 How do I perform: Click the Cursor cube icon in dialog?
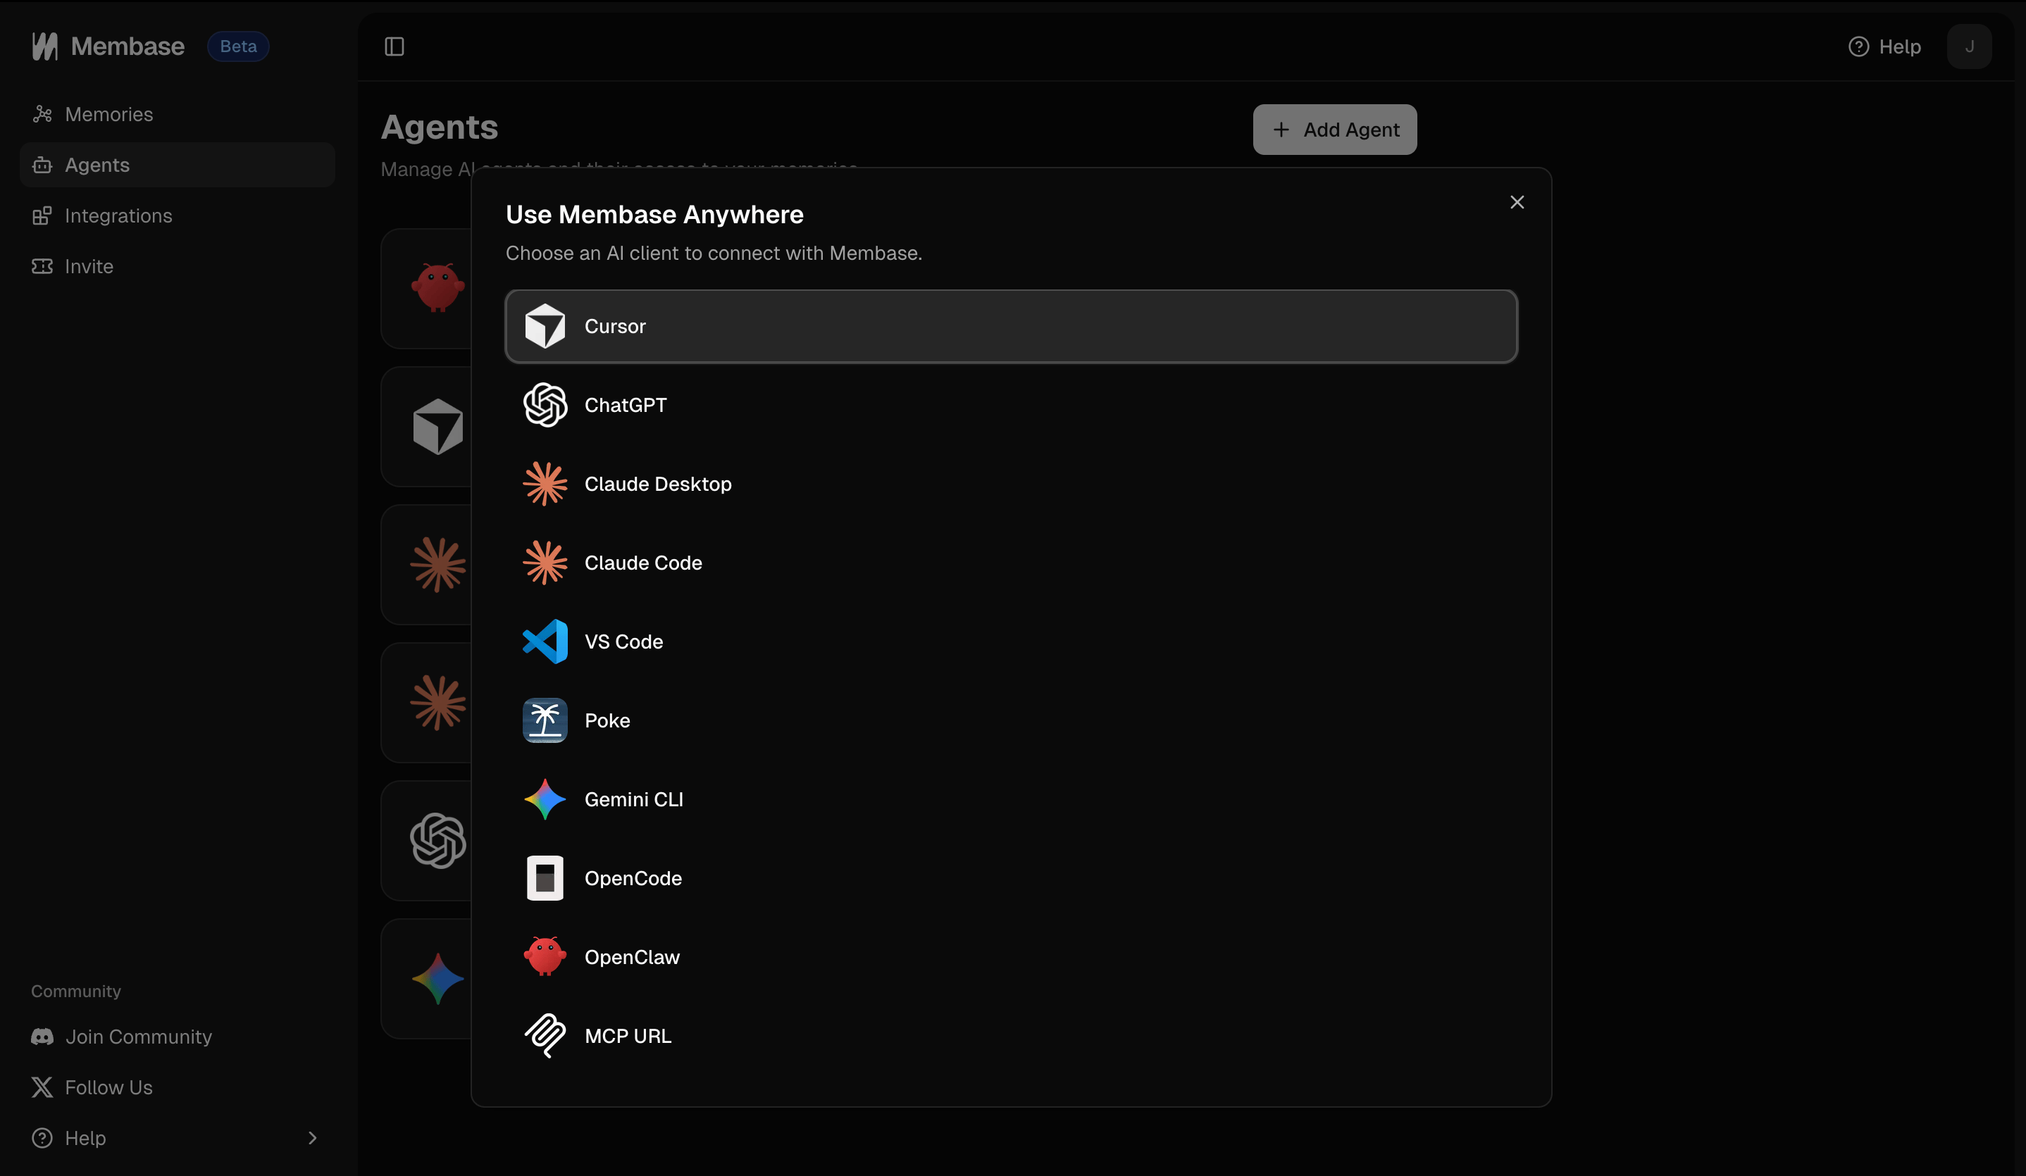[545, 326]
